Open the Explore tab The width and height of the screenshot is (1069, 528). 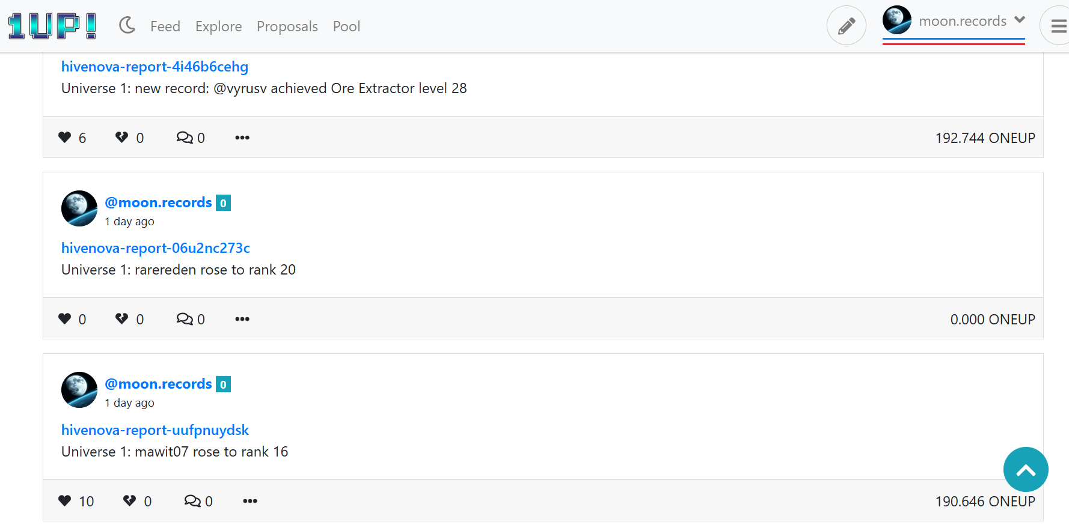[x=218, y=26]
